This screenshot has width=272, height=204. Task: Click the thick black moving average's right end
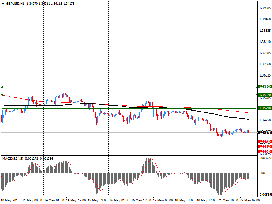tap(248, 119)
